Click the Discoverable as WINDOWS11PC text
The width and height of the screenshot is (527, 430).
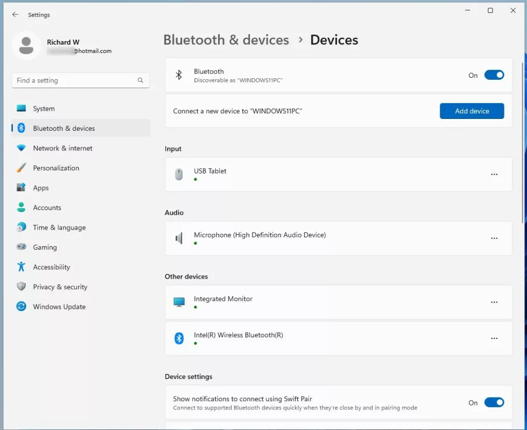point(238,80)
